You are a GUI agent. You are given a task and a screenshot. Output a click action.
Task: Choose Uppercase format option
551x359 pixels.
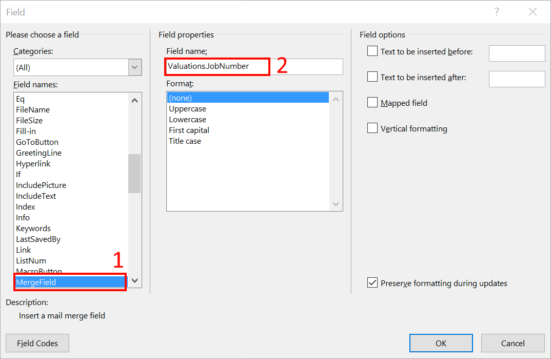point(187,109)
